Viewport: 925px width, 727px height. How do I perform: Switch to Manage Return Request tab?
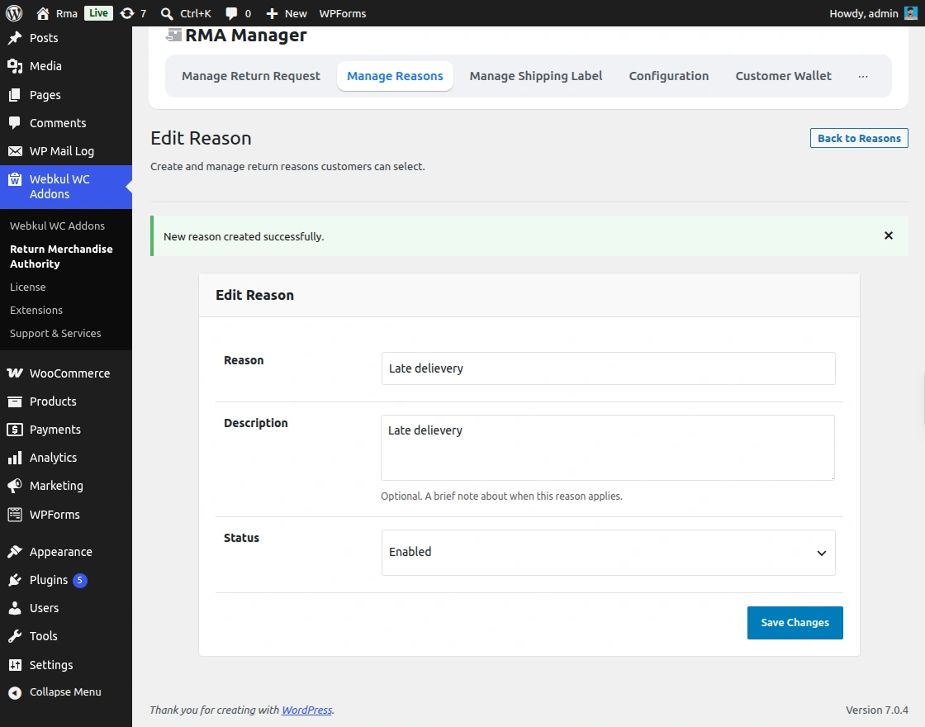point(251,76)
